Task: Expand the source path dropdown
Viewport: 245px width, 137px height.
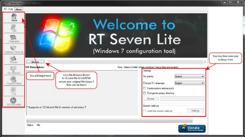Action: [205, 62]
